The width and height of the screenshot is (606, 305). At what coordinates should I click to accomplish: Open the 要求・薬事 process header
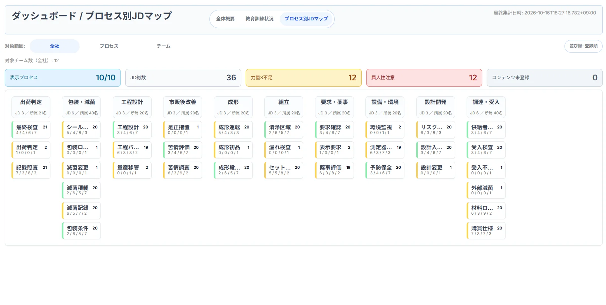[x=334, y=107]
